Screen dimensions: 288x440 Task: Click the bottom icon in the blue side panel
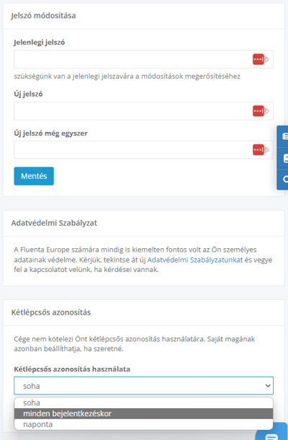coord(285,180)
